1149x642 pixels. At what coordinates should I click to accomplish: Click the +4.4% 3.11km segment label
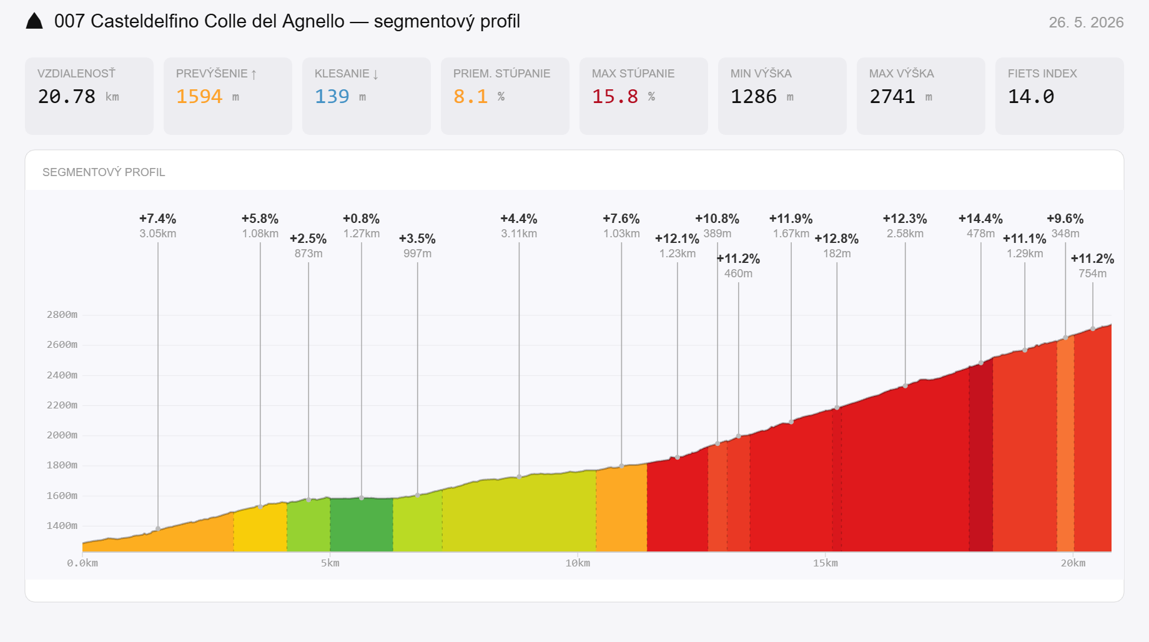pyautogui.click(x=519, y=226)
